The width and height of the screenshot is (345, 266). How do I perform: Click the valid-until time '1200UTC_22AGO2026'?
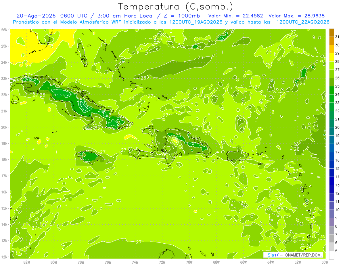coord(303,22)
